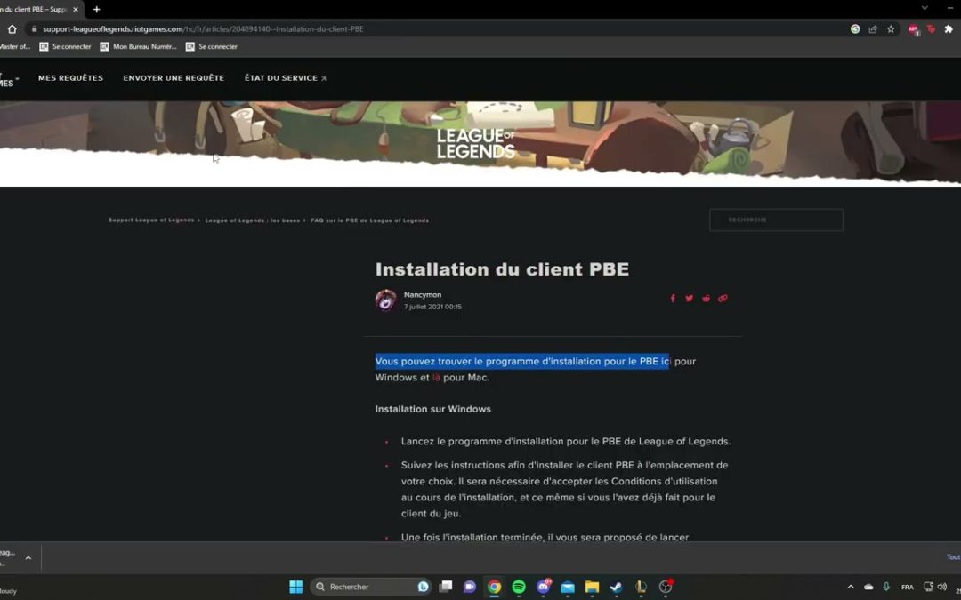Open Steam from the taskbar

[x=617, y=588]
